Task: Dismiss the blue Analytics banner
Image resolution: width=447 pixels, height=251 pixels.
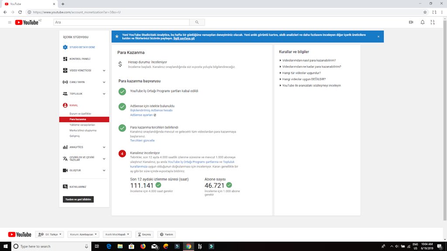Action: 378,37
